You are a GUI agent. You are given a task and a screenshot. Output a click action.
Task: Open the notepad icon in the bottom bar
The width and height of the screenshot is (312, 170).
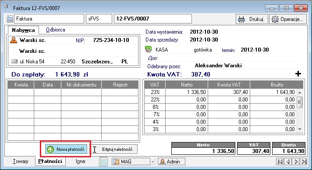pyautogui.click(x=103, y=161)
